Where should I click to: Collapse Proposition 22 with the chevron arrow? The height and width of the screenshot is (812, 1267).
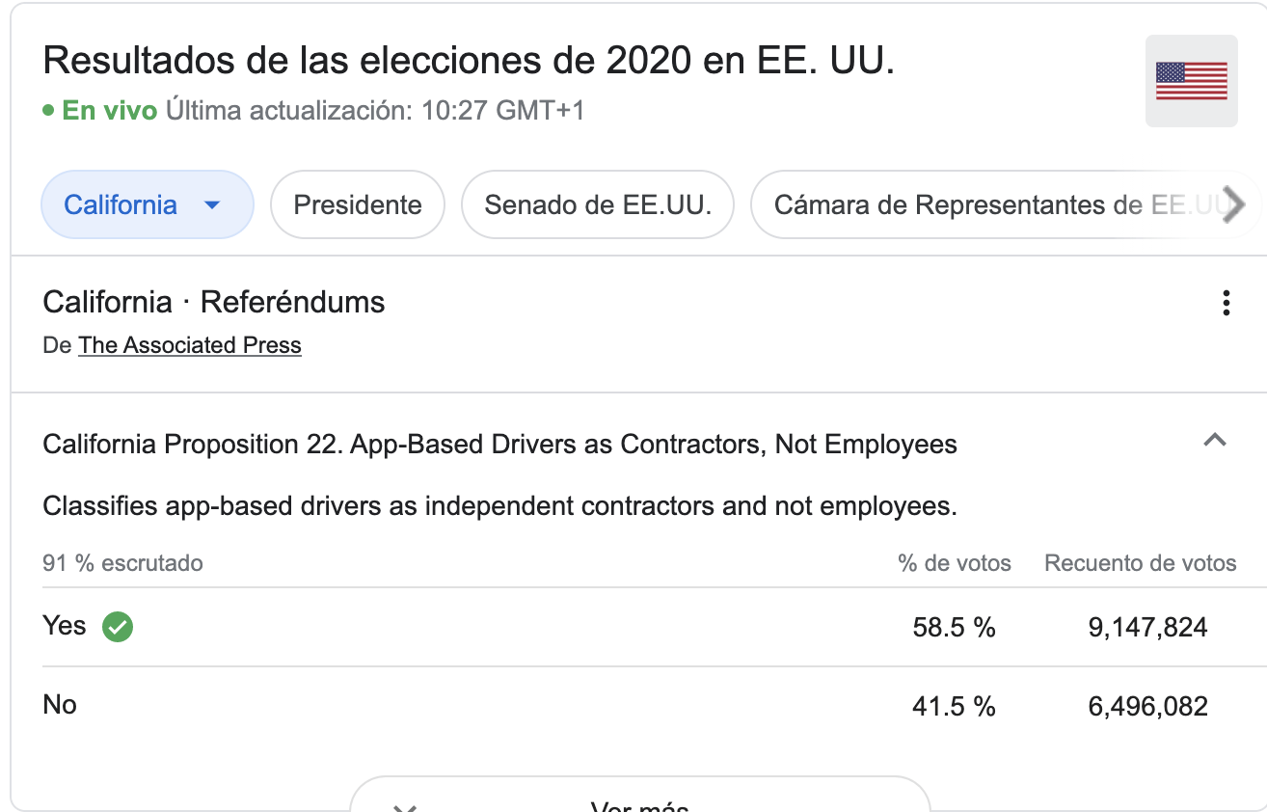point(1215,441)
